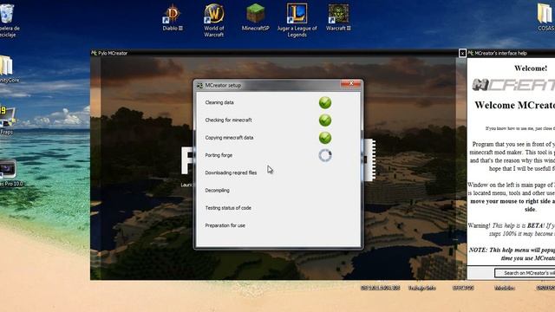Click the green check beside Cleaning data

[325, 102]
